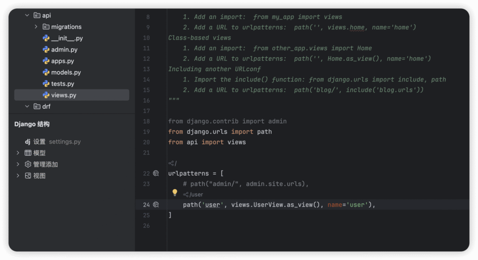Screen dimensions: 478x260
Task: Click the dj settings icon in Django structure
Action: coord(28,142)
